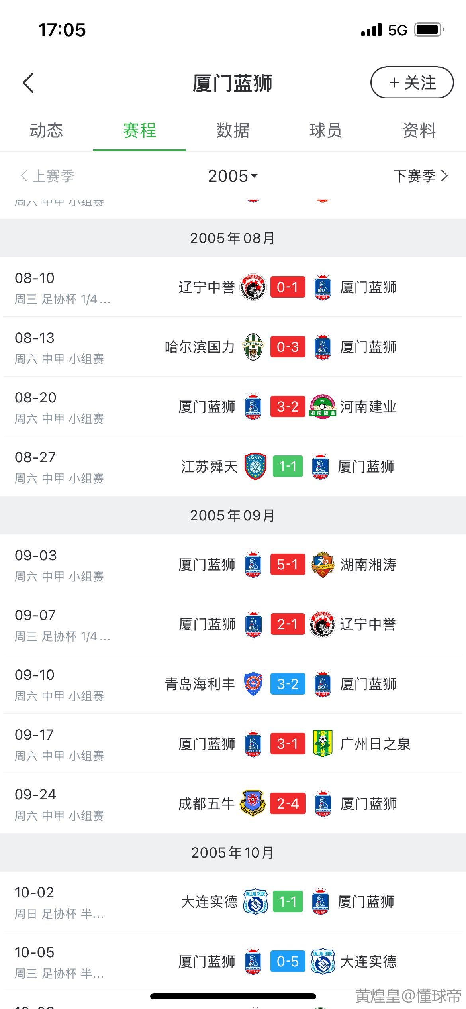The height and width of the screenshot is (1009, 466).
Task: Follow the team with 关注 button
Action: click(x=412, y=82)
